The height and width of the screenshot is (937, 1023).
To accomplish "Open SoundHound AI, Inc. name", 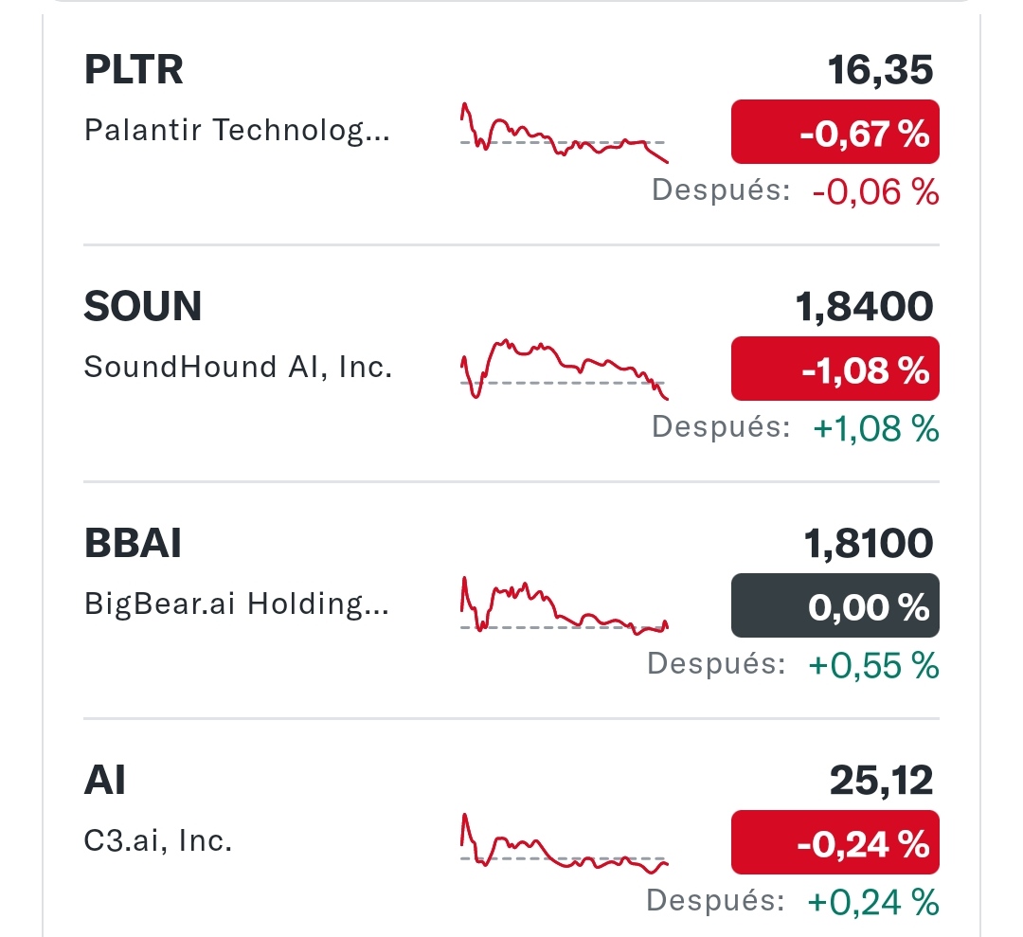I will click(x=238, y=367).
